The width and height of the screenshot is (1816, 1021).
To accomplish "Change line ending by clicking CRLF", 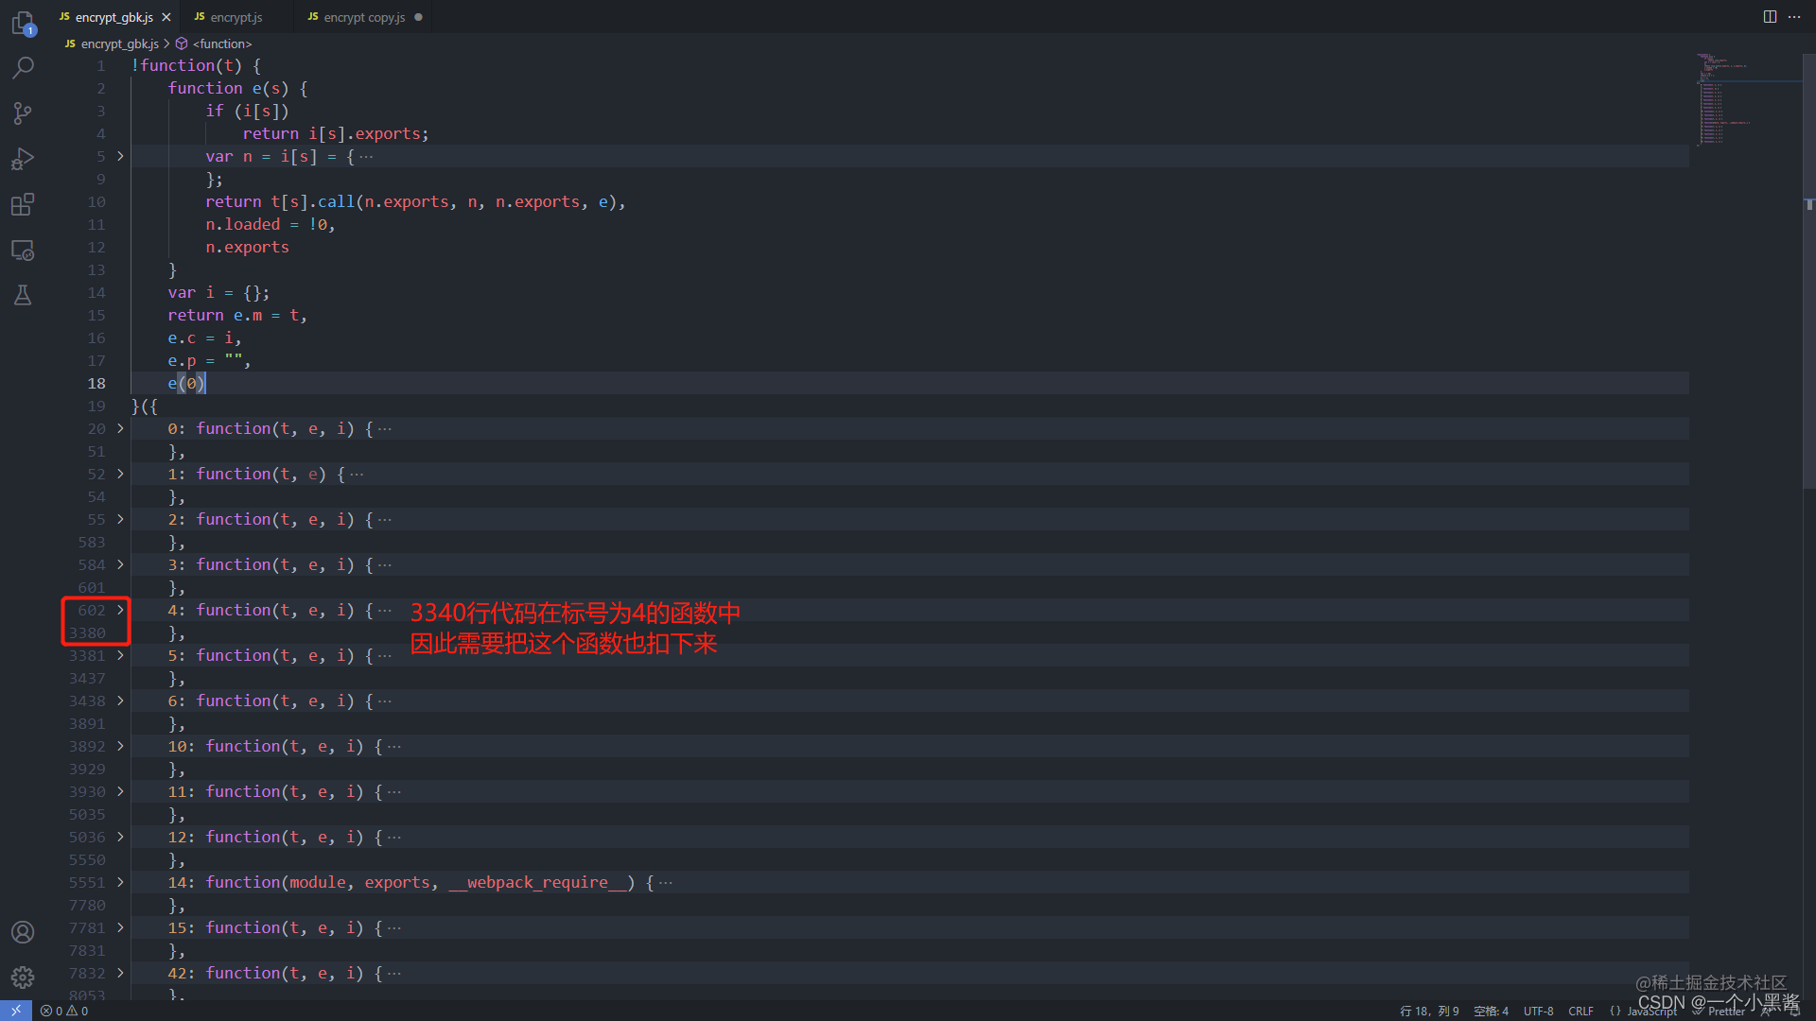I will pos(1580,1011).
